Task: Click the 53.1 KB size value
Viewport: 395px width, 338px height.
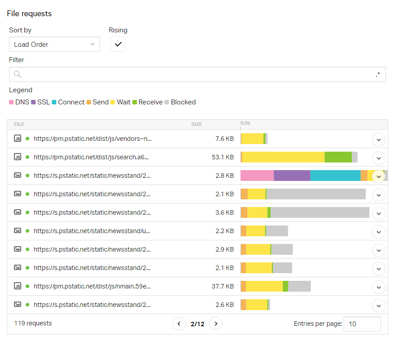Action: [x=222, y=157]
